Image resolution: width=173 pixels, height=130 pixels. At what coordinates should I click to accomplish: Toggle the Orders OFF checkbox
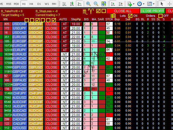(x=160, y=16)
